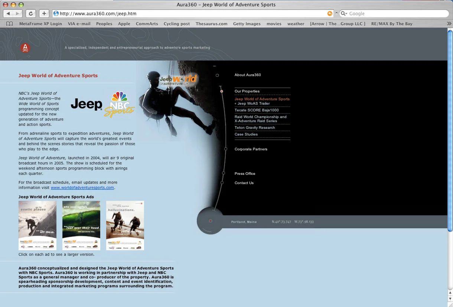This screenshot has width=453, height=307.
Task: Open CommArts bookmark
Action: point(147,24)
